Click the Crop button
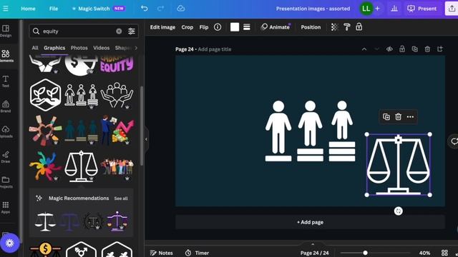 pyautogui.click(x=187, y=27)
